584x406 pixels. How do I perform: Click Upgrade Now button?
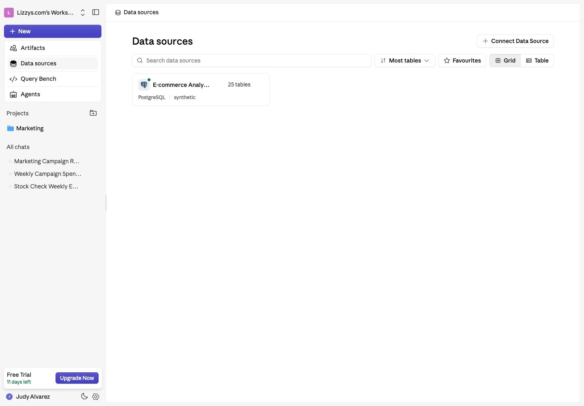pos(77,378)
